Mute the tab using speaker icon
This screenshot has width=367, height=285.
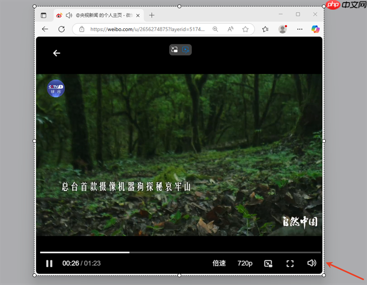click(x=69, y=15)
